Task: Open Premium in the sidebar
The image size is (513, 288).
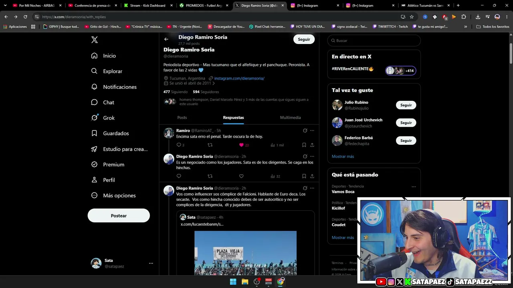Action: pos(107,164)
